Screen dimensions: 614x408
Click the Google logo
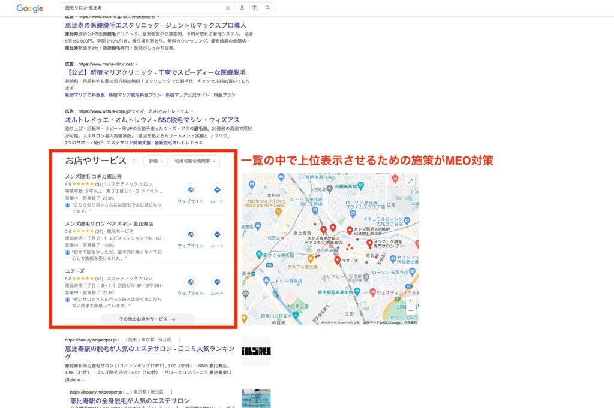(x=29, y=8)
